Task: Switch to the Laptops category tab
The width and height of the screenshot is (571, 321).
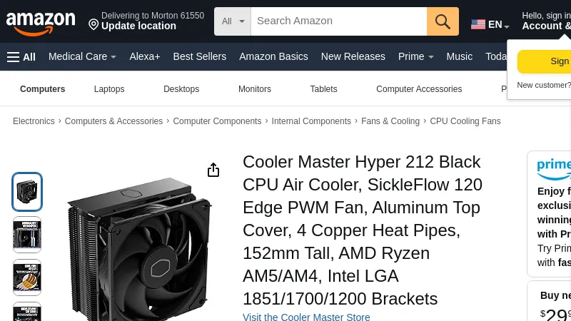Action: click(109, 89)
